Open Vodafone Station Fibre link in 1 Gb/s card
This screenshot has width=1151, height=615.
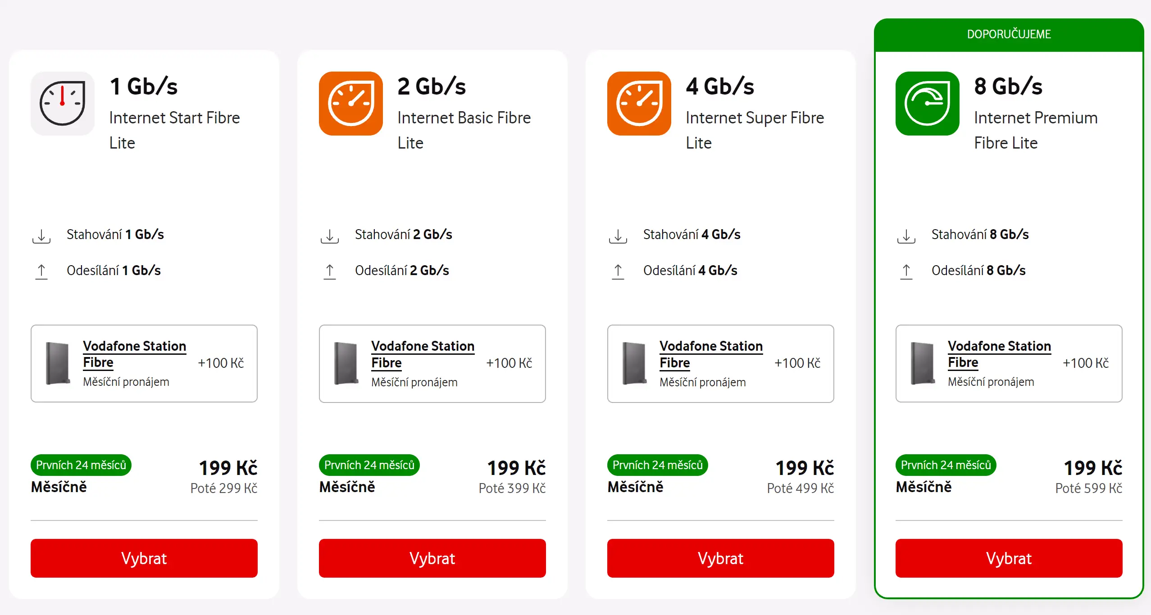134,354
